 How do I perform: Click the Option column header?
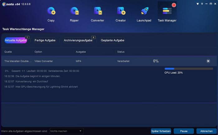[x=38, y=52]
